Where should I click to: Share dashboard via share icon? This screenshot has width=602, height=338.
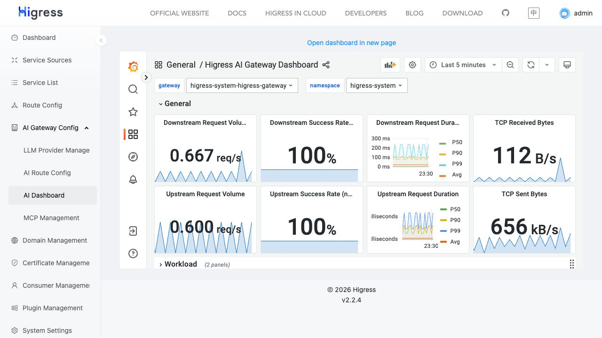pos(326,65)
